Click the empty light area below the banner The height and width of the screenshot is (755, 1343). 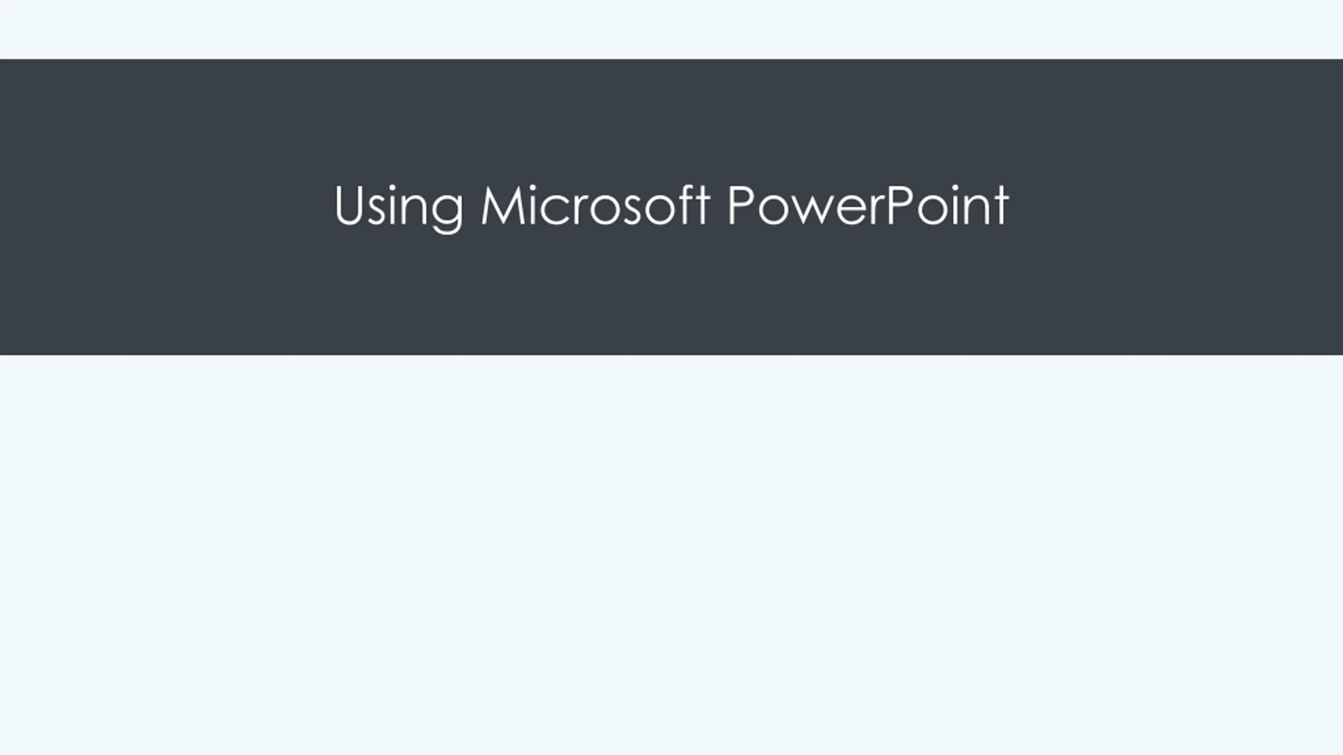pos(671,555)
